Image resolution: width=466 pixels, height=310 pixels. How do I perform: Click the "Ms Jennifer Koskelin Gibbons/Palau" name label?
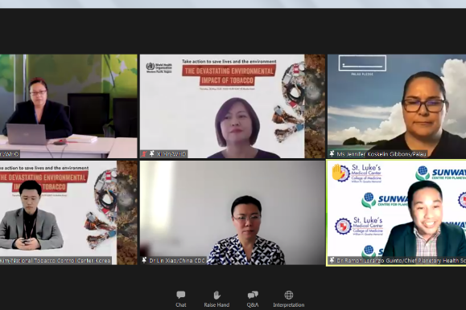coord(381,153)
